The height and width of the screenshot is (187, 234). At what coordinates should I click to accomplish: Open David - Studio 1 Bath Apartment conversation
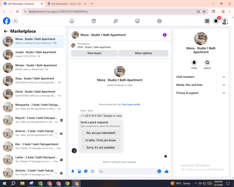pos(33,94)
